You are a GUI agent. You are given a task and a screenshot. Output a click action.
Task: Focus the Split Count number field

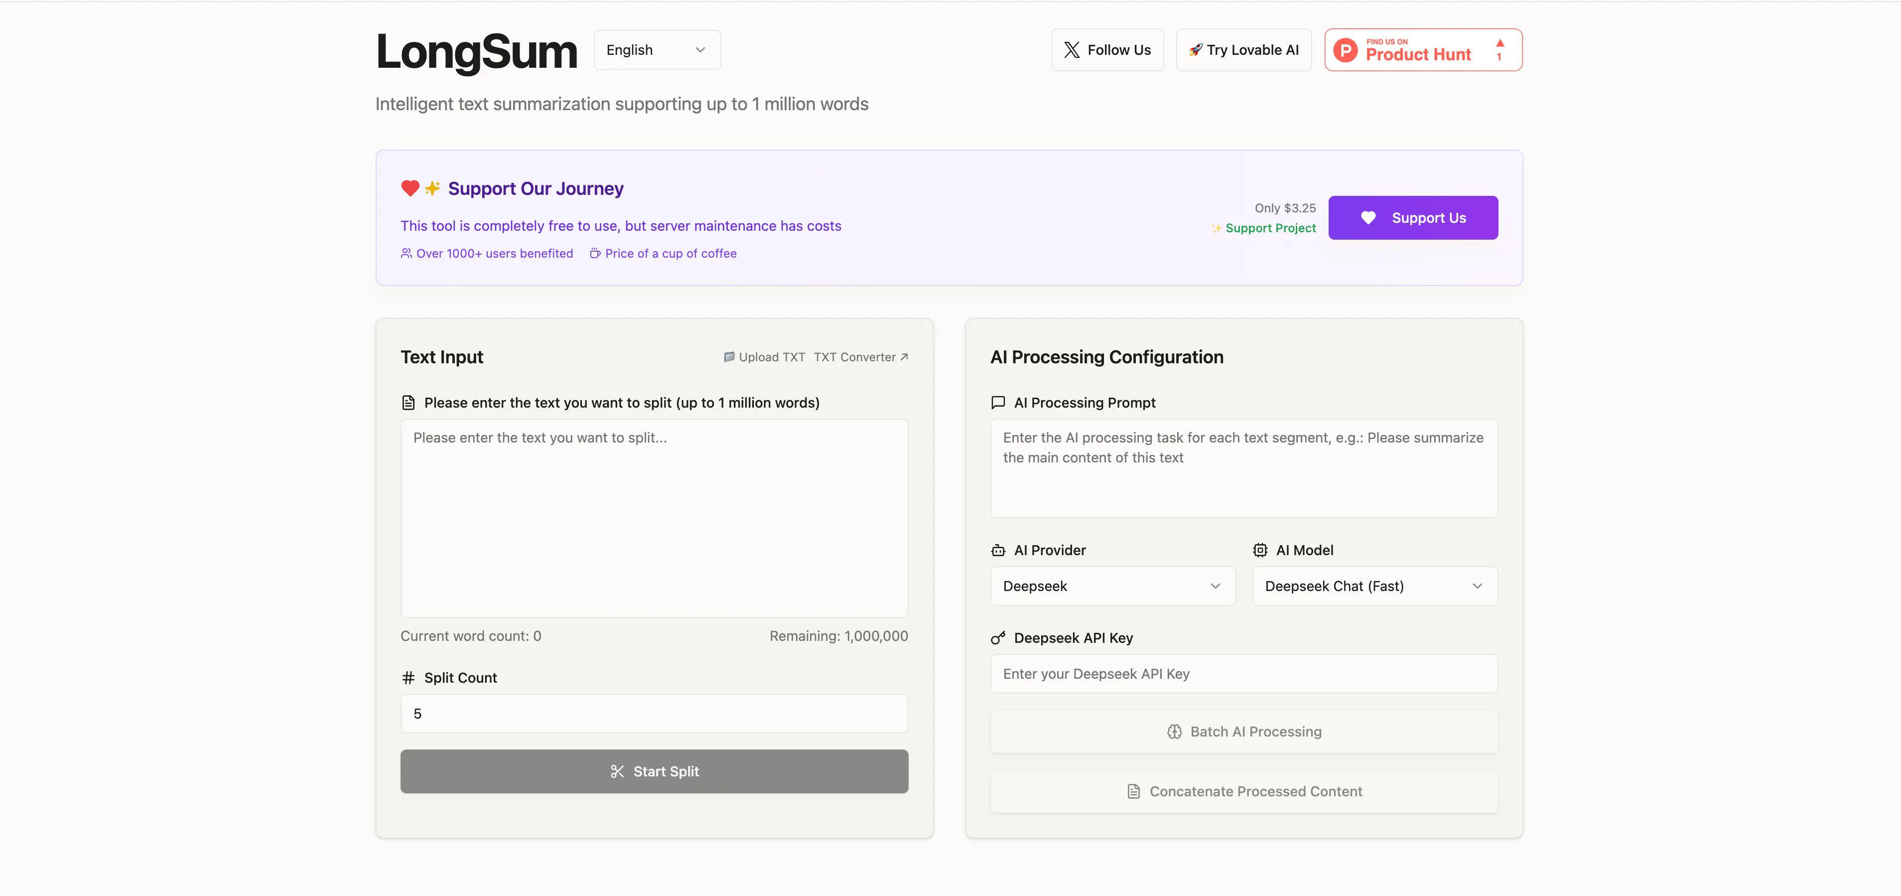pyautogui.click(x=654, y=714)
